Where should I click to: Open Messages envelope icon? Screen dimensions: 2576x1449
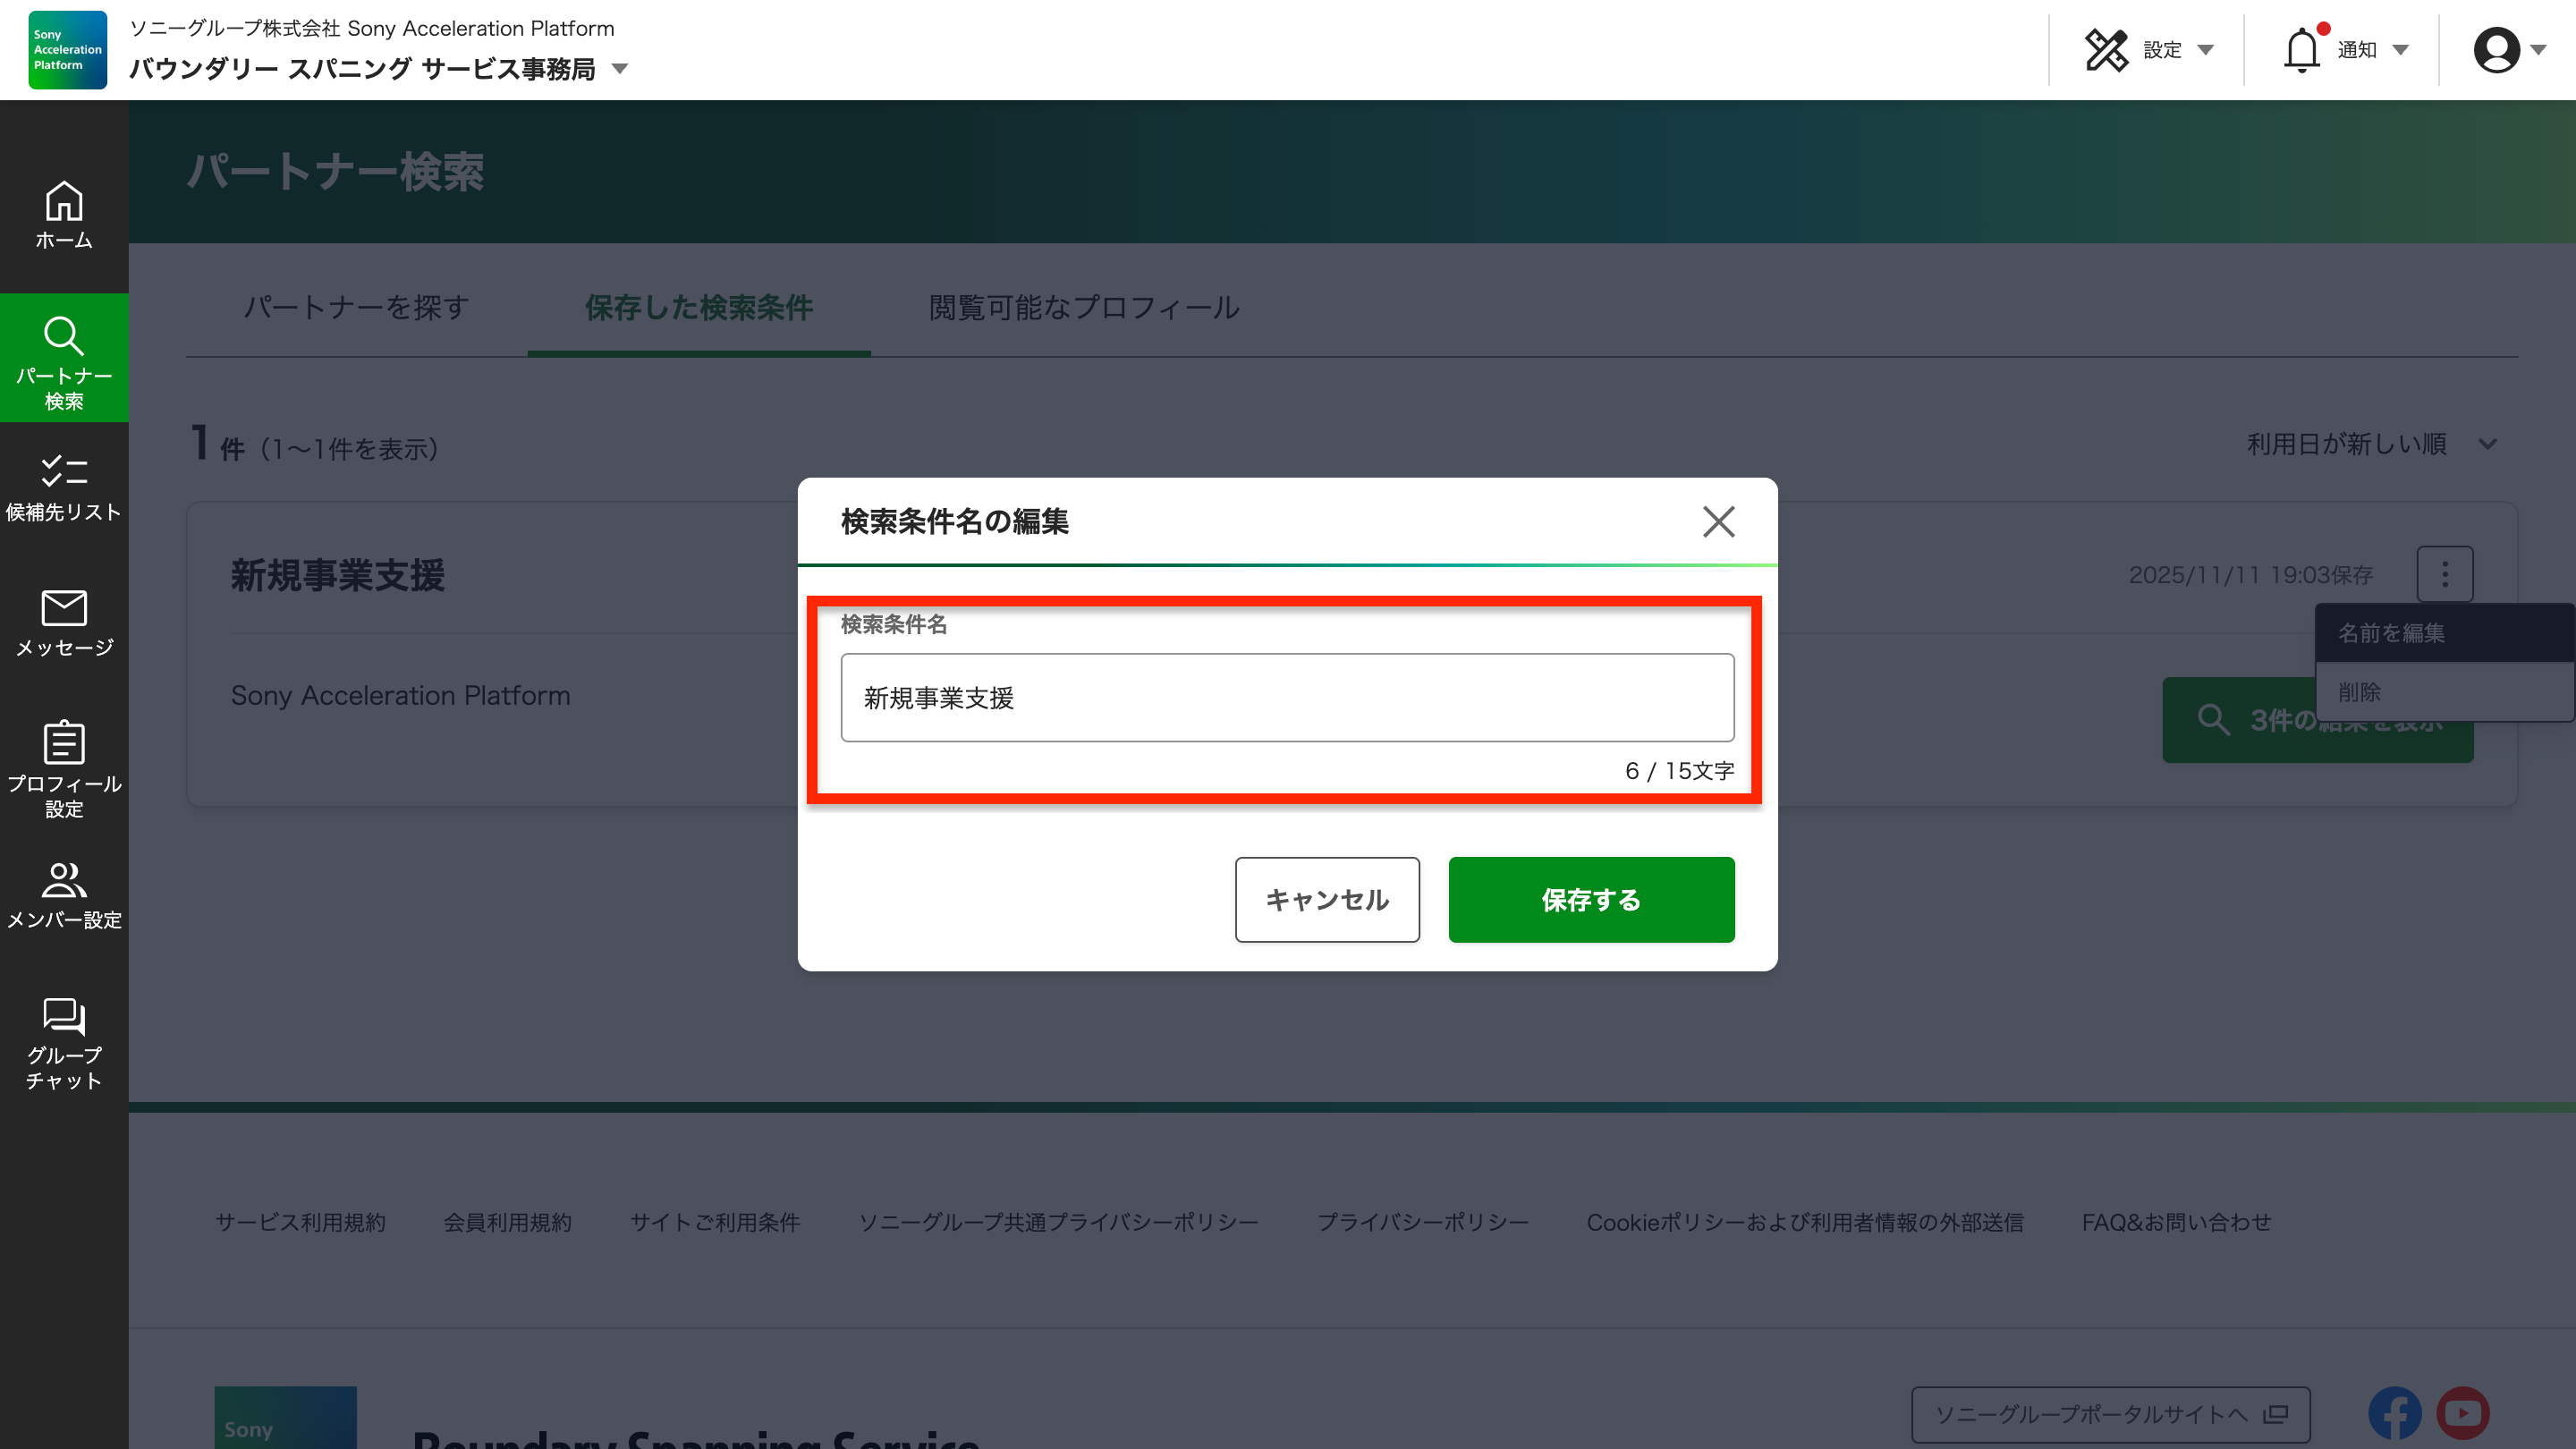coord(64,607)
